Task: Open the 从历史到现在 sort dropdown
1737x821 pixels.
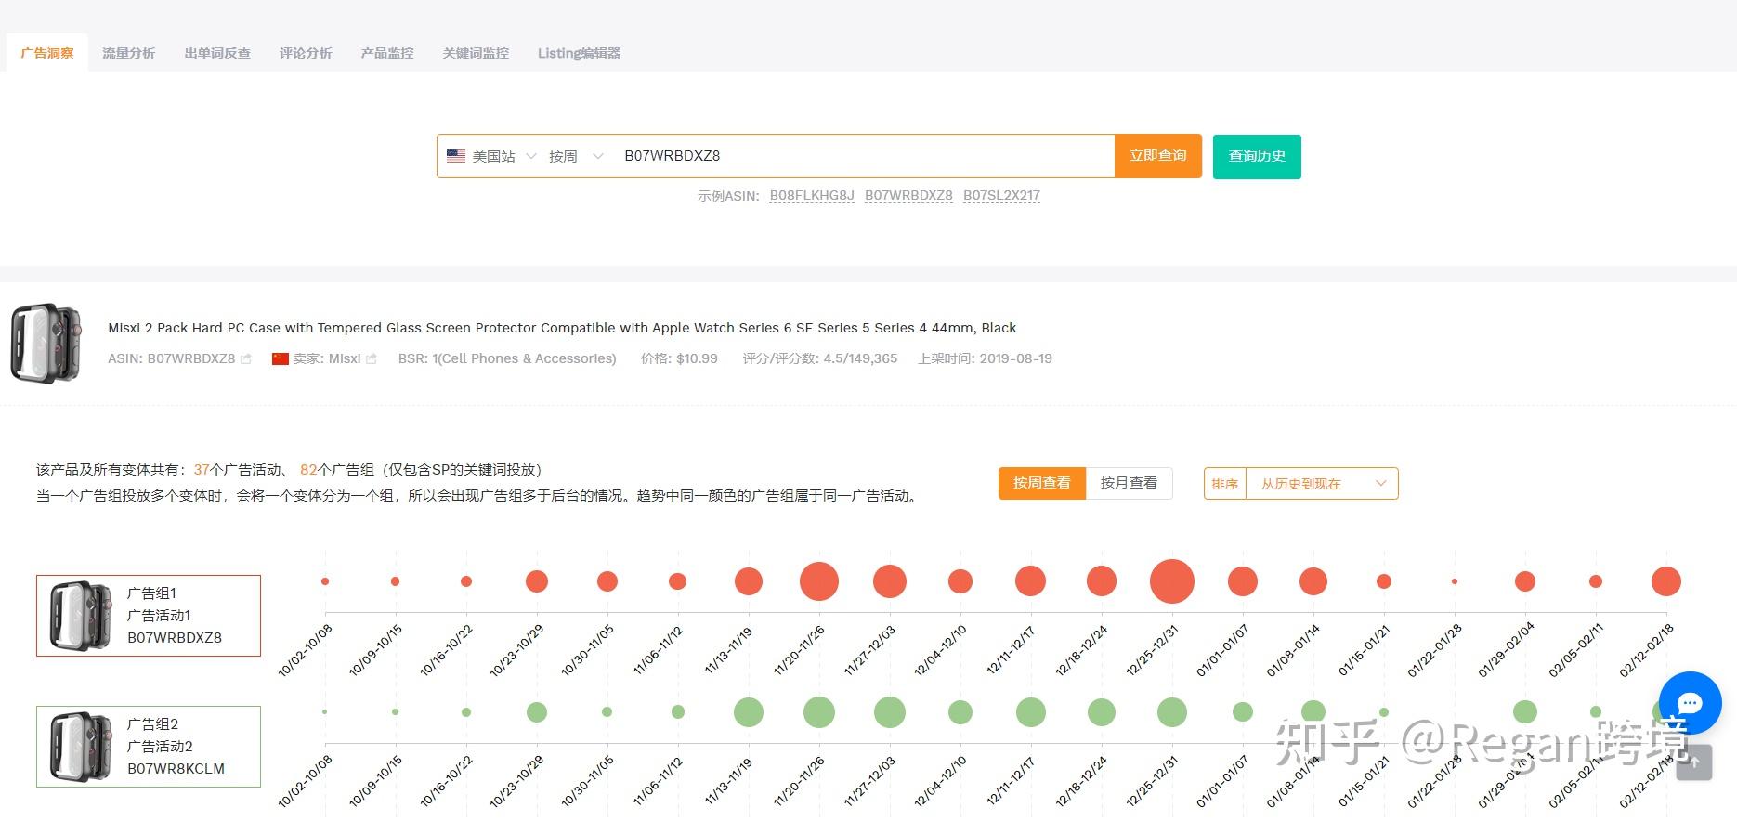Action: (1322, 484)
